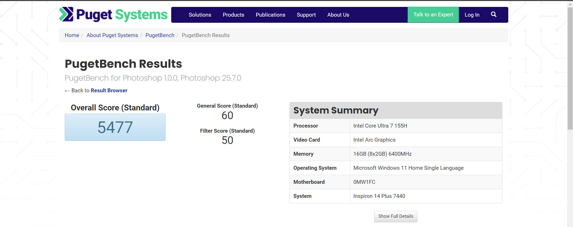
Task: Click the vertical page scrollbar thumb
Action: tap(570, 69)
